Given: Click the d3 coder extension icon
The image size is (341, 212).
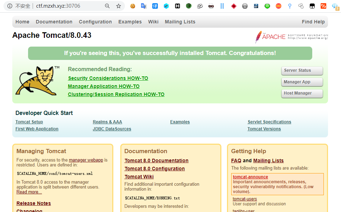Looking at the screenshot, I should (256, 6).
